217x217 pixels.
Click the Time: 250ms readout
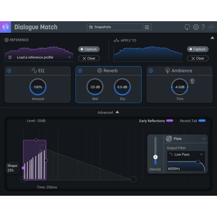tap(47, 187)
